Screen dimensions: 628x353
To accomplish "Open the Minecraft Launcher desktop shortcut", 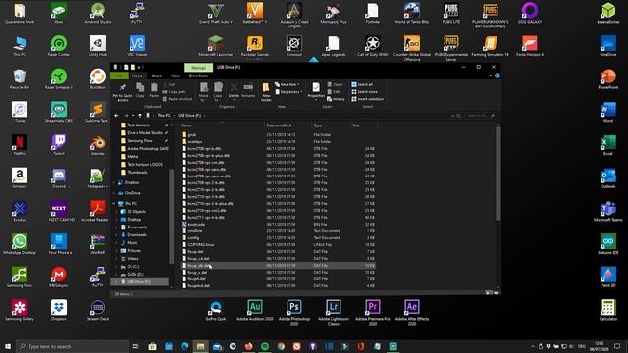I will [216, 46].
